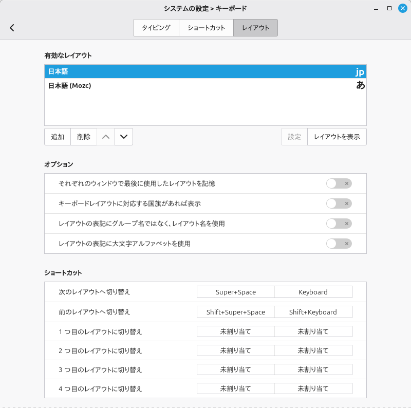Toggle using layout name instead of group name
This screenshot has height=408, width=411.
coord(339,224)
